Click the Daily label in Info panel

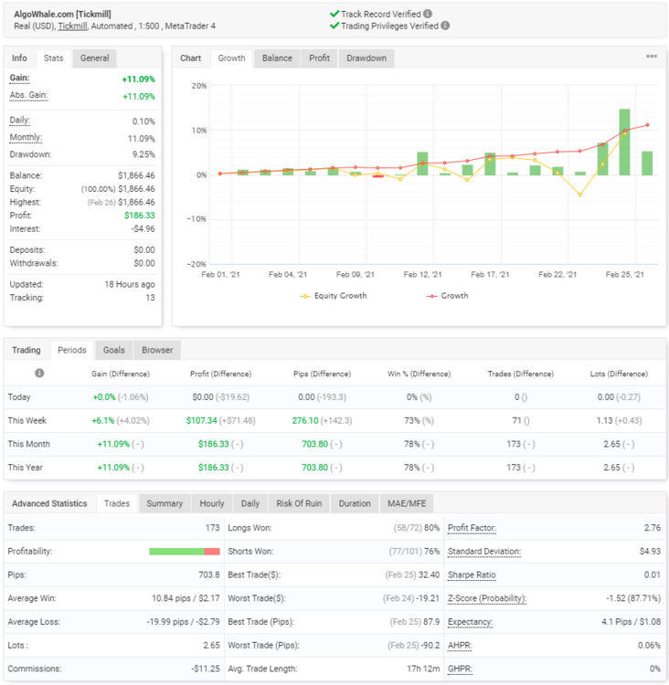[20, 121]
